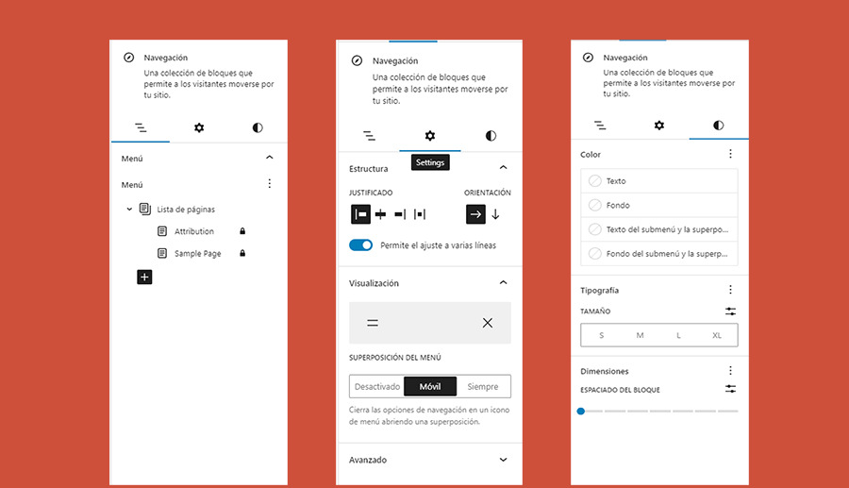The image size is (849, 488).
Task: Select space between items justification icon
Action: click(420, 214)
